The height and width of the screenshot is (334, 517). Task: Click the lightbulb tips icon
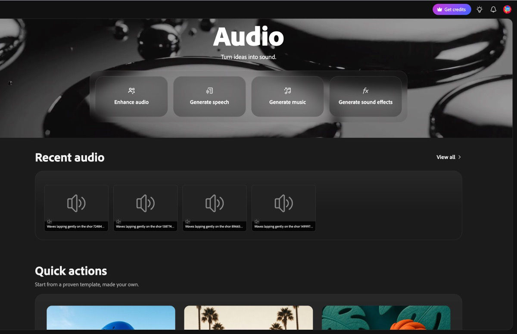[x=480, y=9]
